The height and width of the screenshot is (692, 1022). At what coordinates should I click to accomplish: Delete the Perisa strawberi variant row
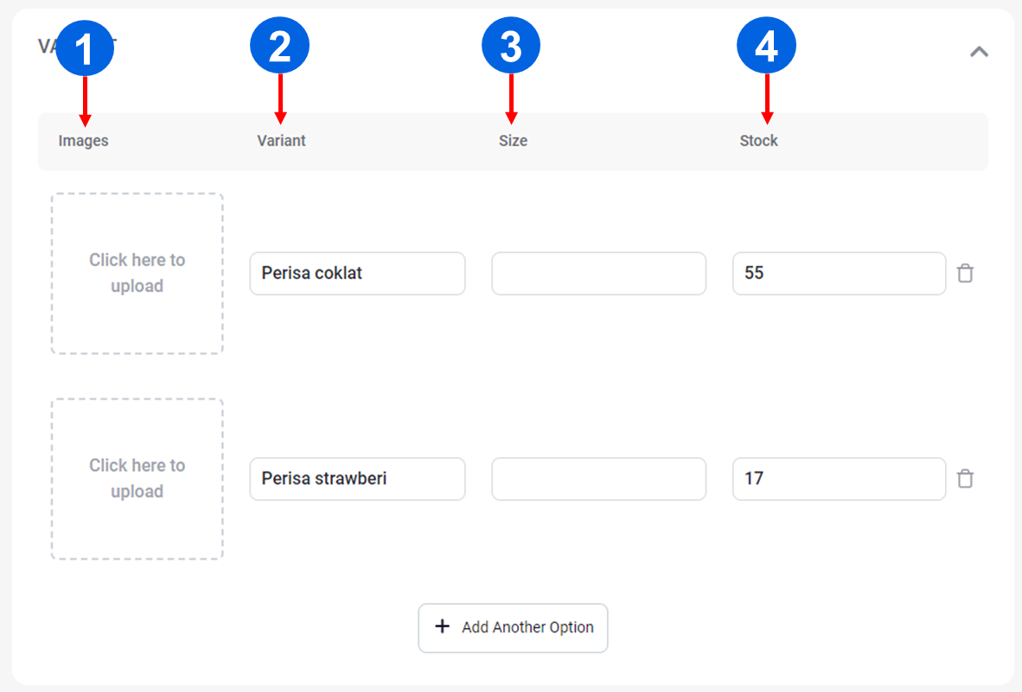966,479
